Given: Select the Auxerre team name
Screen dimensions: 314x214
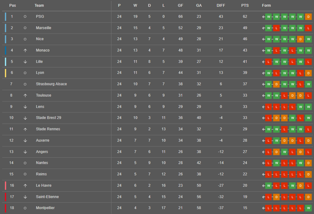Looking at the screenshot, I should [42, 140].
